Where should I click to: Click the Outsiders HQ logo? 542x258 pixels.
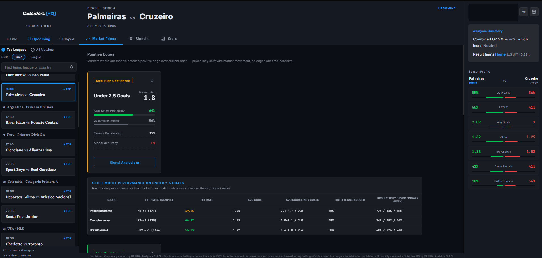point(39,14)
